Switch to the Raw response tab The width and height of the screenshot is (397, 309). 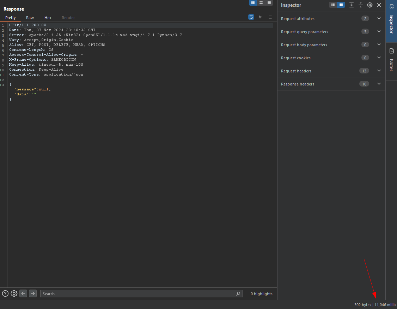[30, 18]
